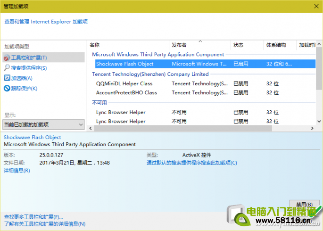This screenshot has width=323, height=231.
Task: Click the list's scroll down arrow
Action: pyautogui.click(x=319, y=122)
